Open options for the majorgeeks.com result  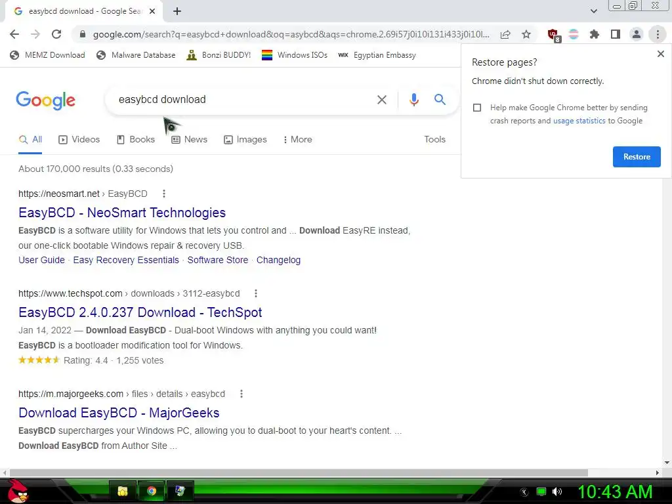241,394
